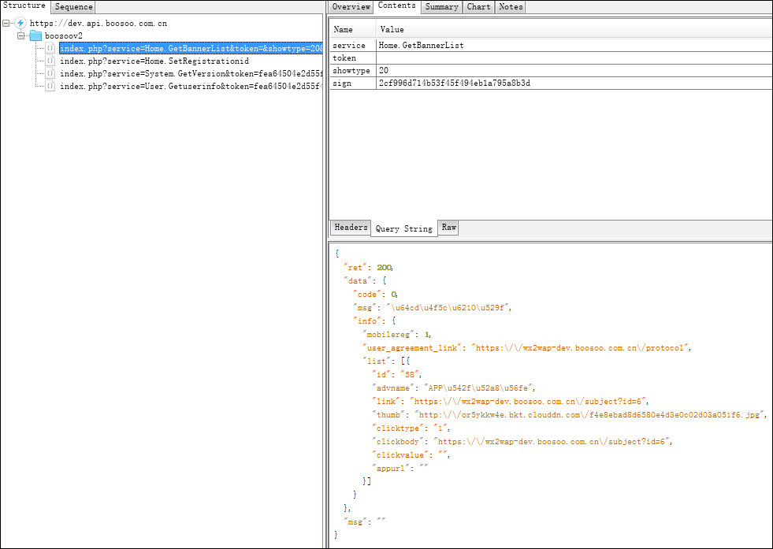This screenshot has width=773, height=549.
Task: Click the lightning host icon for dev.api.boosoo.com.cn
Action: coord(20,23)
